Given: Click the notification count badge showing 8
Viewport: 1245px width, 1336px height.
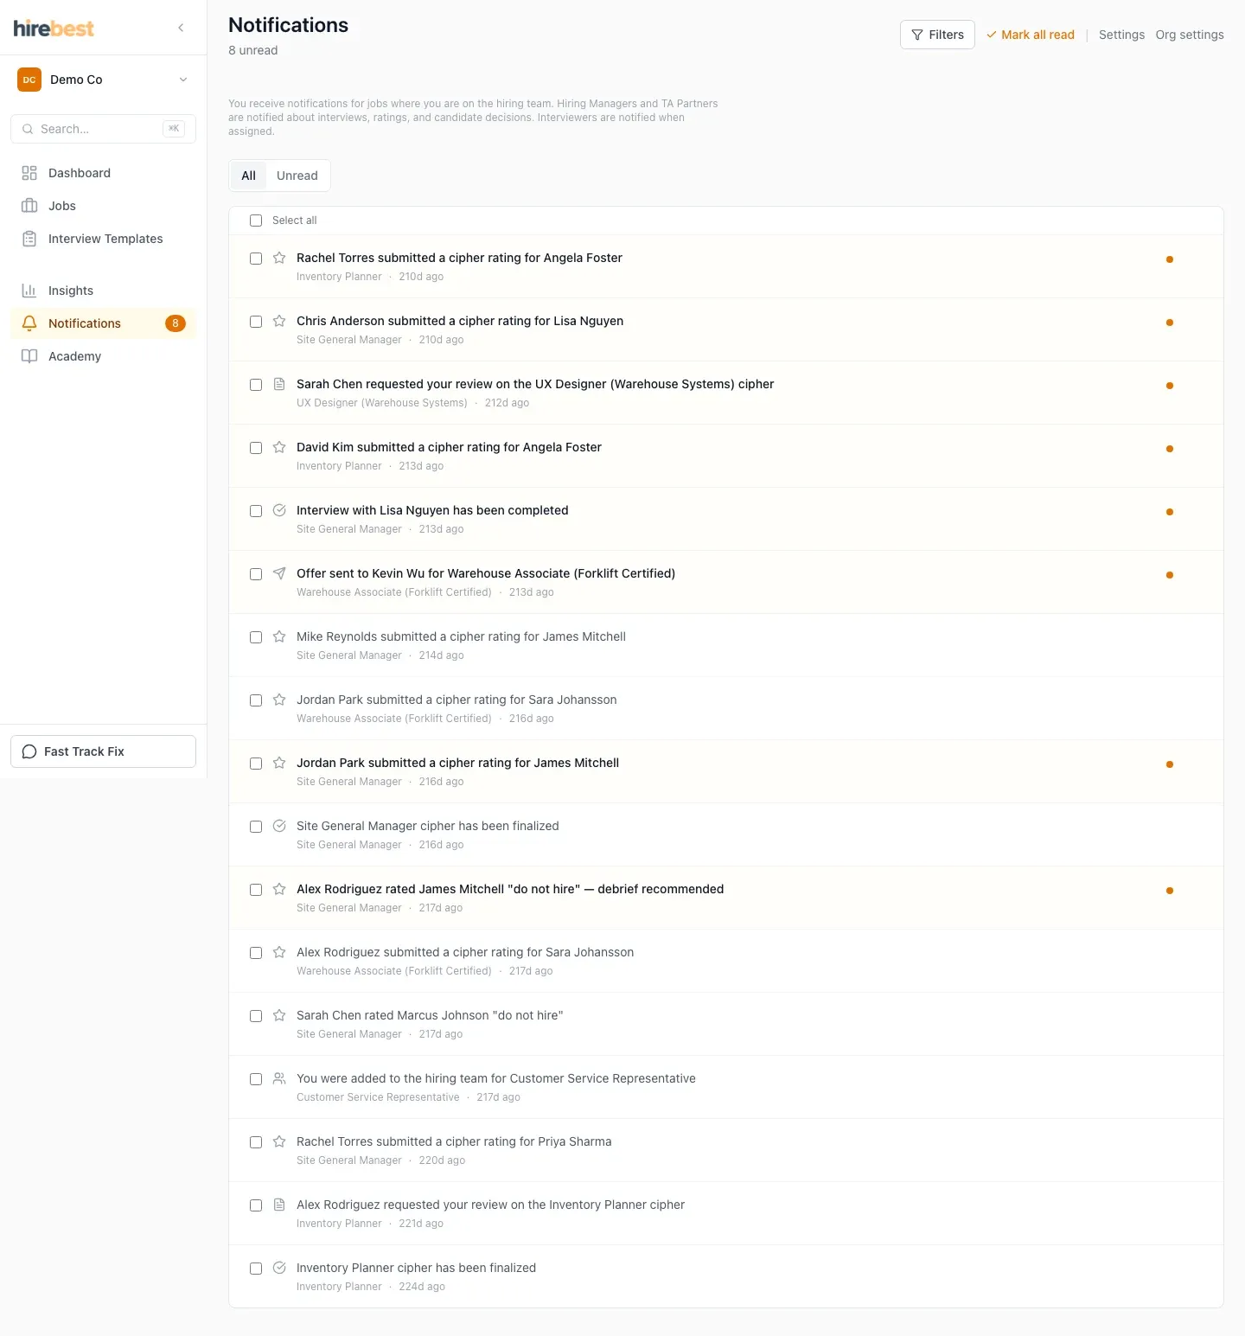Looking at the screenshot, I should coord(176,323).
